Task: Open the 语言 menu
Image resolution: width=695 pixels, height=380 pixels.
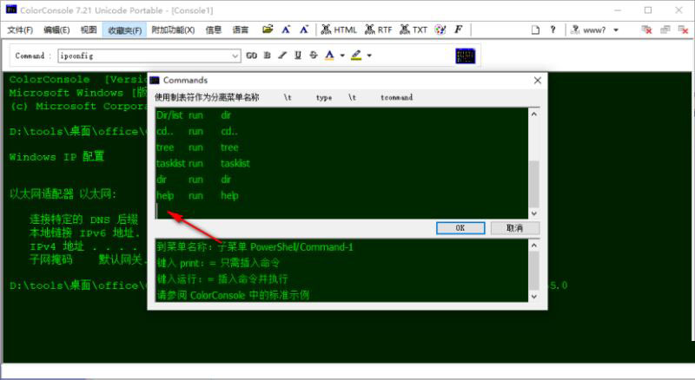Action: coord(241,30)
